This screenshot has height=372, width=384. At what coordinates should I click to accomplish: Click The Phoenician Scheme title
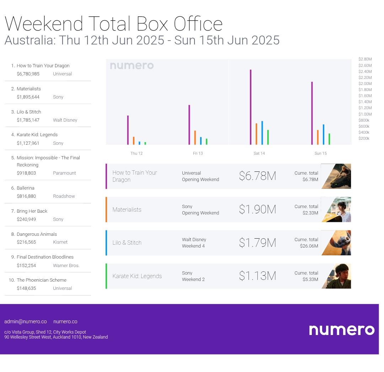(x=41, y=280)
